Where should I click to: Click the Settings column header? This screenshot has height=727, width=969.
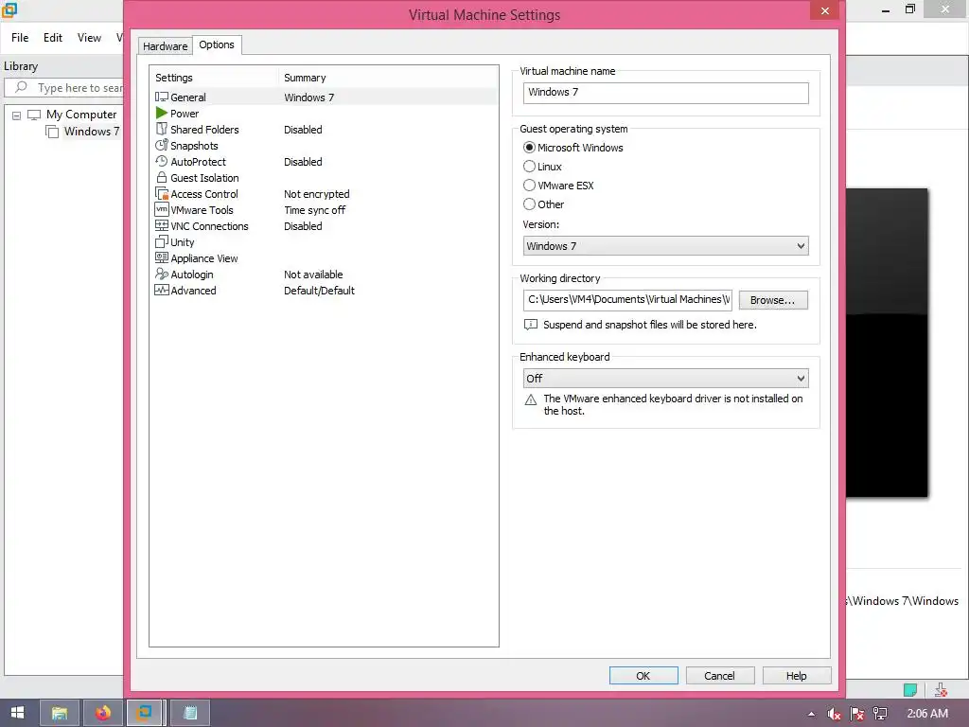174,78
